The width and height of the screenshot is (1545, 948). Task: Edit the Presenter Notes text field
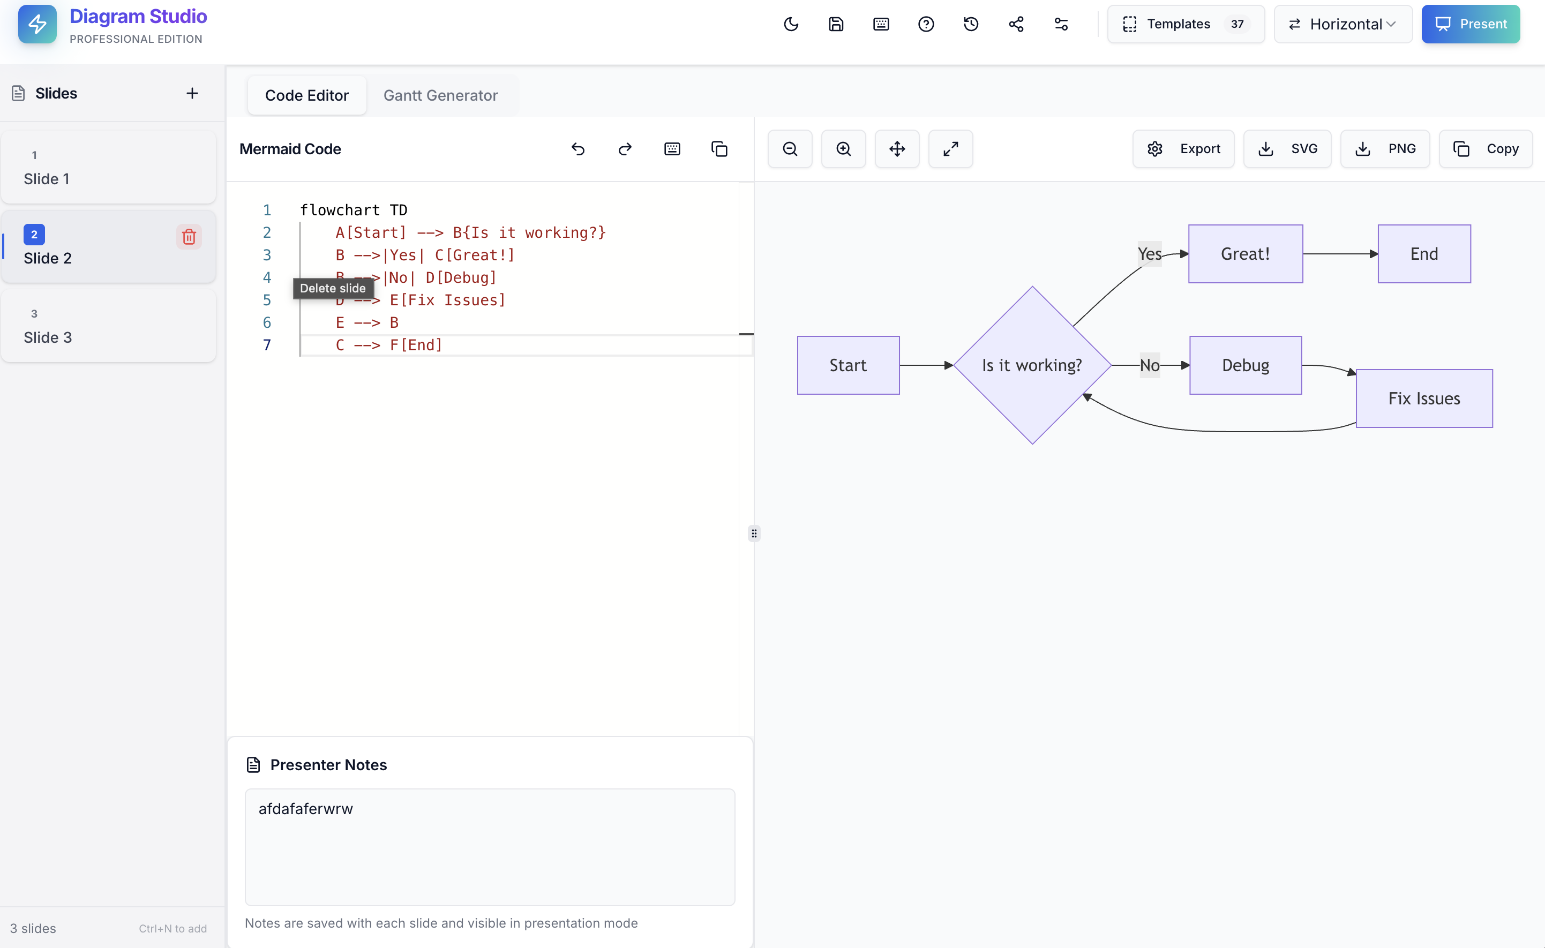pos(490,846)
